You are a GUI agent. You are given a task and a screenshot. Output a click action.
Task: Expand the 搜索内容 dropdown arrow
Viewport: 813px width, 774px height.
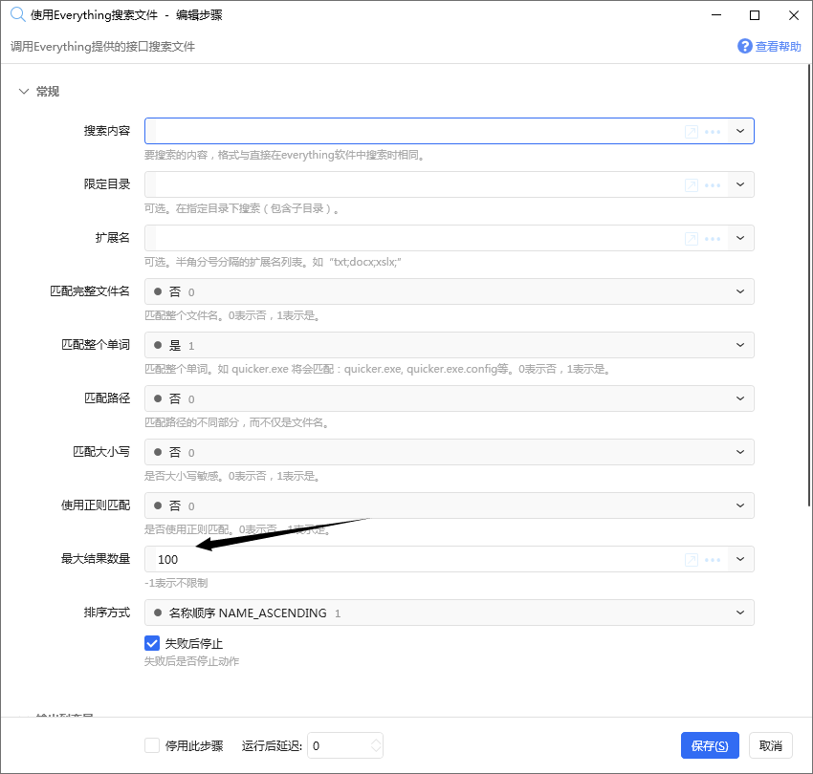pos(740,131)
